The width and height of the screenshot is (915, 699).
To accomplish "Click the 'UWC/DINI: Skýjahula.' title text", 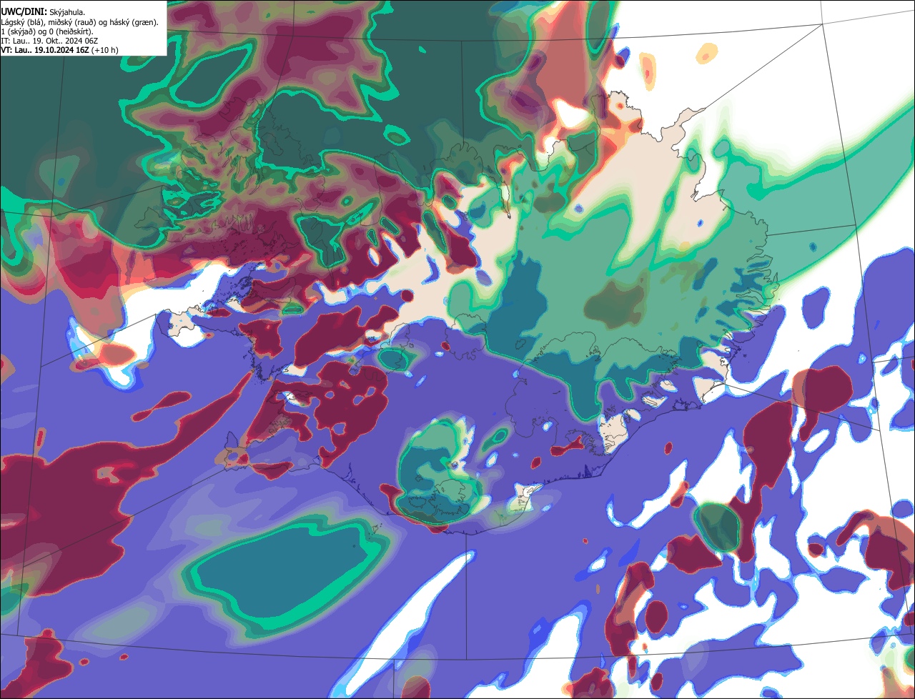I will [43, 12].
